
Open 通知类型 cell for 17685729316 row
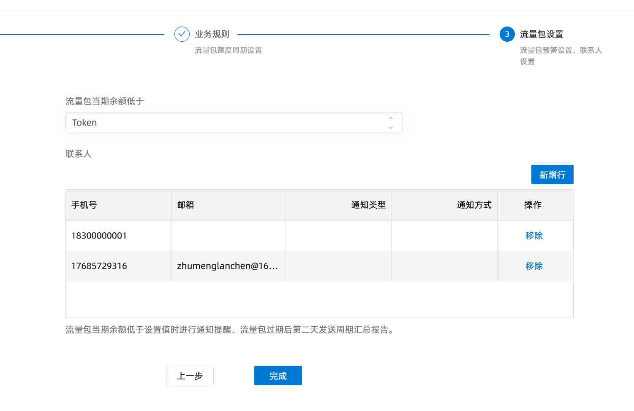pyautogui.click(x=338, y=266)
